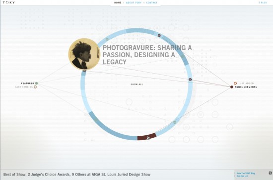Click the arrow icon in footer corner
273x180 pixels.
[270, 173]
